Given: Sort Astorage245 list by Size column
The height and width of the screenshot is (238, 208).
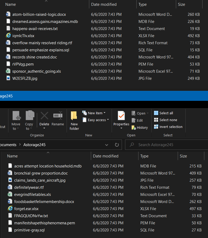Looking at the screenshot, I should 183,156.
